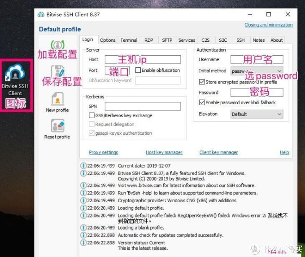Screen dimensions: 305x257
Task: Click info icon beside Loading a blank profile
Action: tap(83, 228)
